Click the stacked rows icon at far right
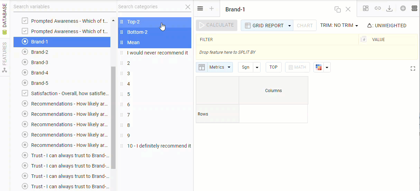The width and height of the screenshot is (420, 191). [414, 9]
